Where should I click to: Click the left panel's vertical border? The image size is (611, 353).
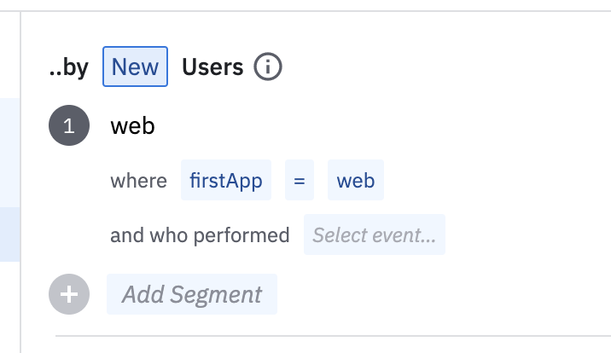[x=20, y=171]
